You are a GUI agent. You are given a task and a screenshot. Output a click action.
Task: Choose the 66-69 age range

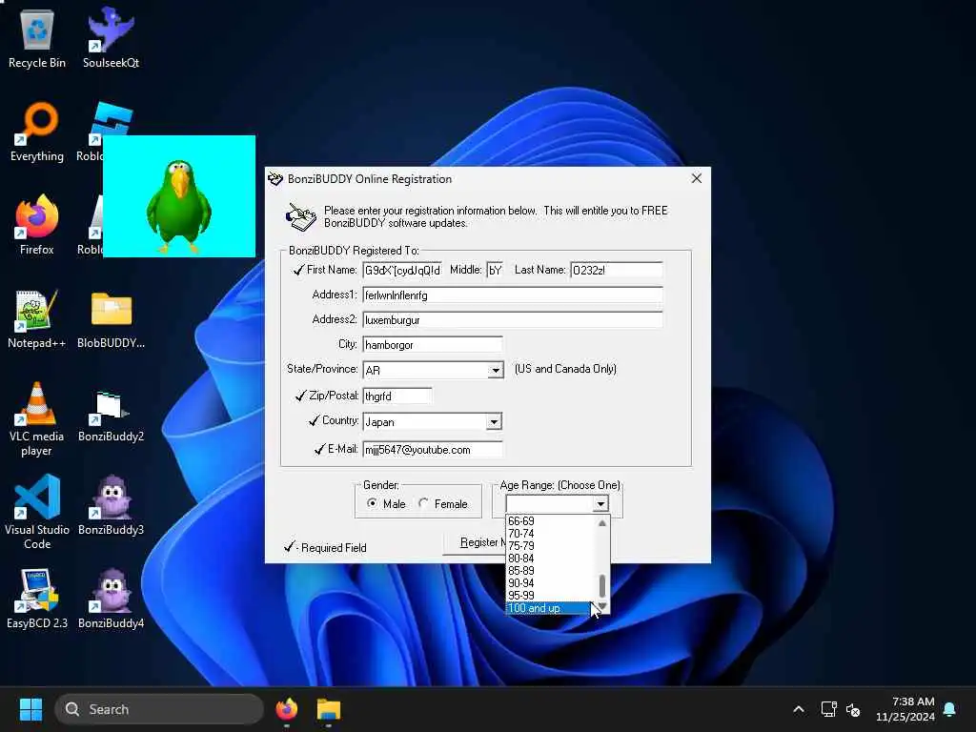[550, 521]
